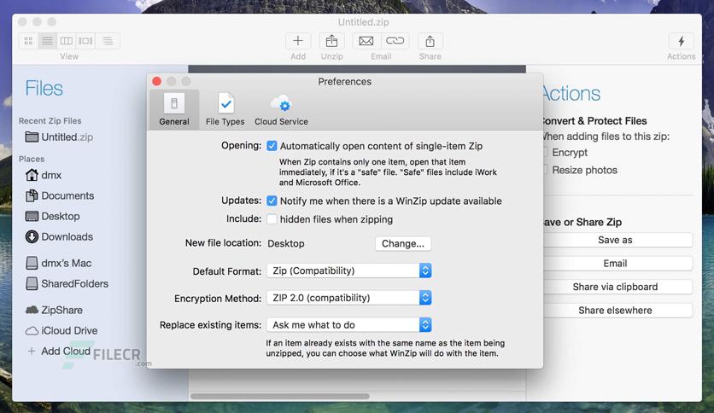
Task: Open the Cloud Service preferences tab
Action: [x=281, y=109]
